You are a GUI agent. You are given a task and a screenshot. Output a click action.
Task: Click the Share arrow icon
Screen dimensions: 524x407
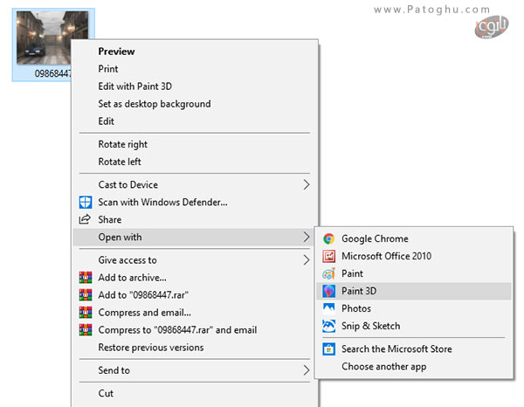[x=85, y=219]
